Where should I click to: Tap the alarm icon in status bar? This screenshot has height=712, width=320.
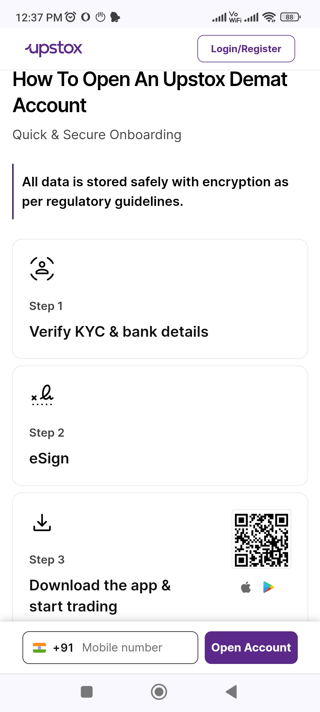71,17
